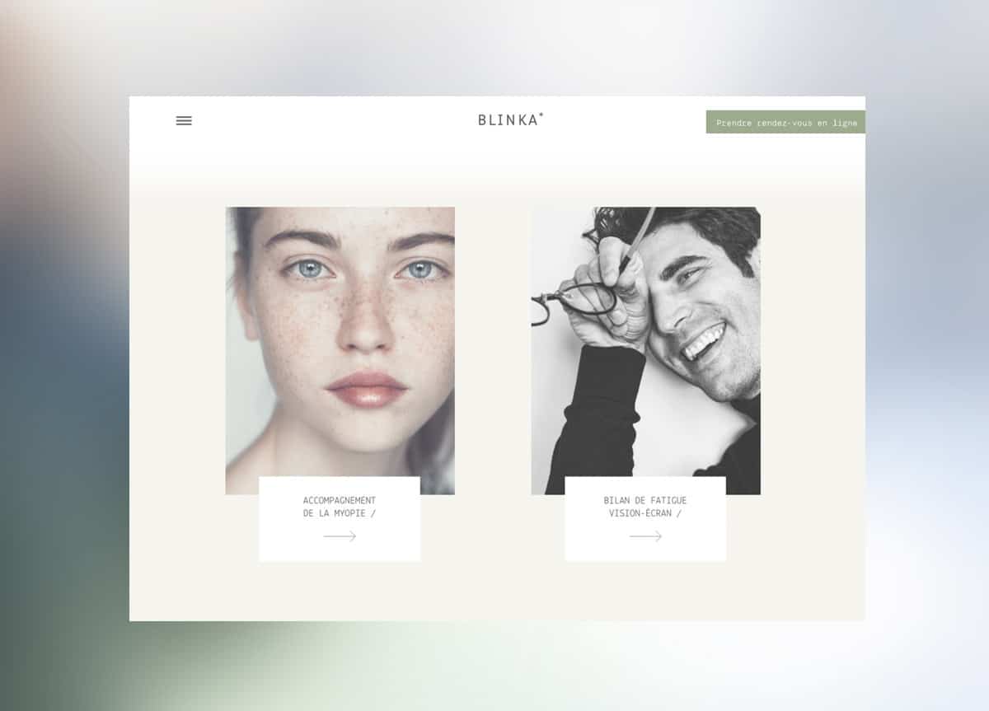Click the woman's lips in left portrait
Viewport: 989px width, 711px height.
(367, 388)
